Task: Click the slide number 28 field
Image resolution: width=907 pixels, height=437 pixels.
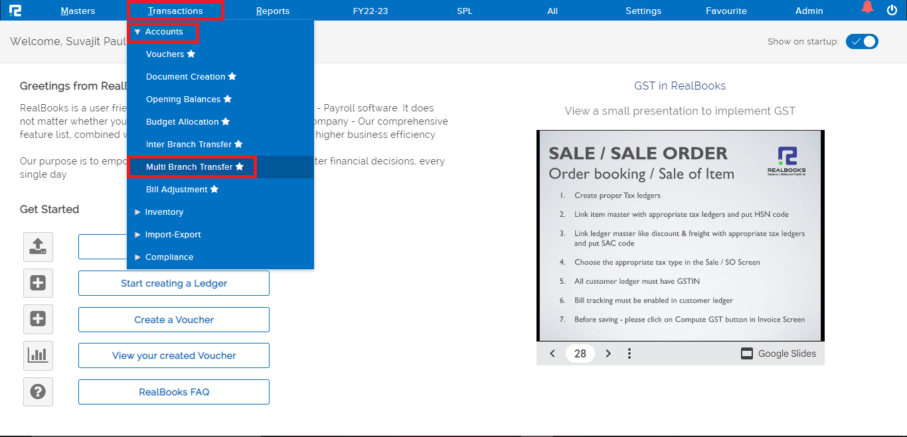Action: 580,353
